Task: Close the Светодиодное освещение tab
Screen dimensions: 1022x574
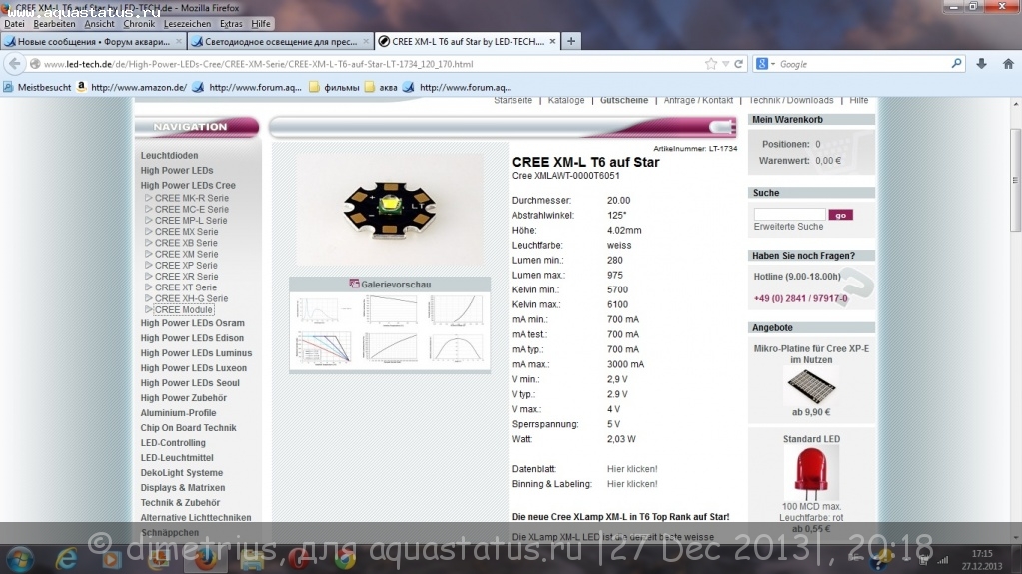Action: point(366,41)
